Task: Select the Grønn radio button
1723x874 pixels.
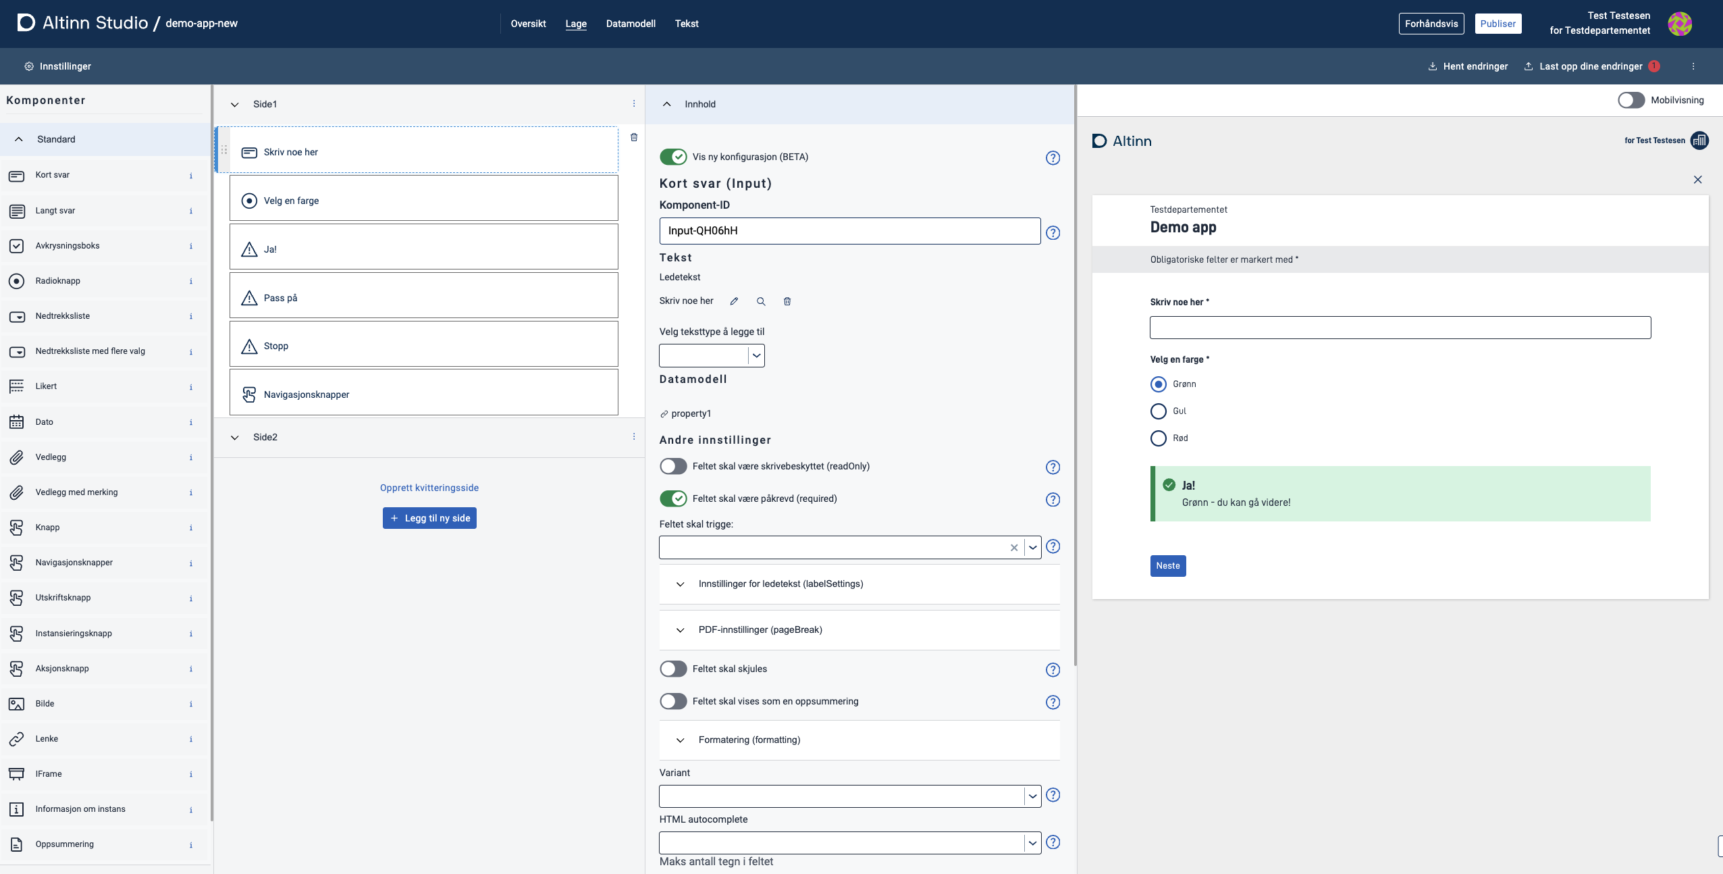Action: coord(1159,384)
